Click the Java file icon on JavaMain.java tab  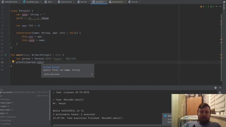(x=24, y=2)
